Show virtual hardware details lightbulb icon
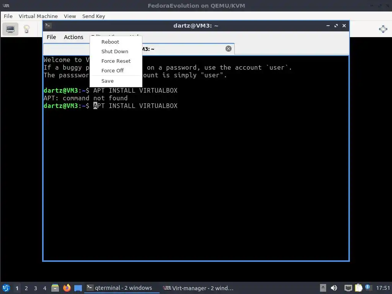Screen dimensions: 392x294 point(26,29)
